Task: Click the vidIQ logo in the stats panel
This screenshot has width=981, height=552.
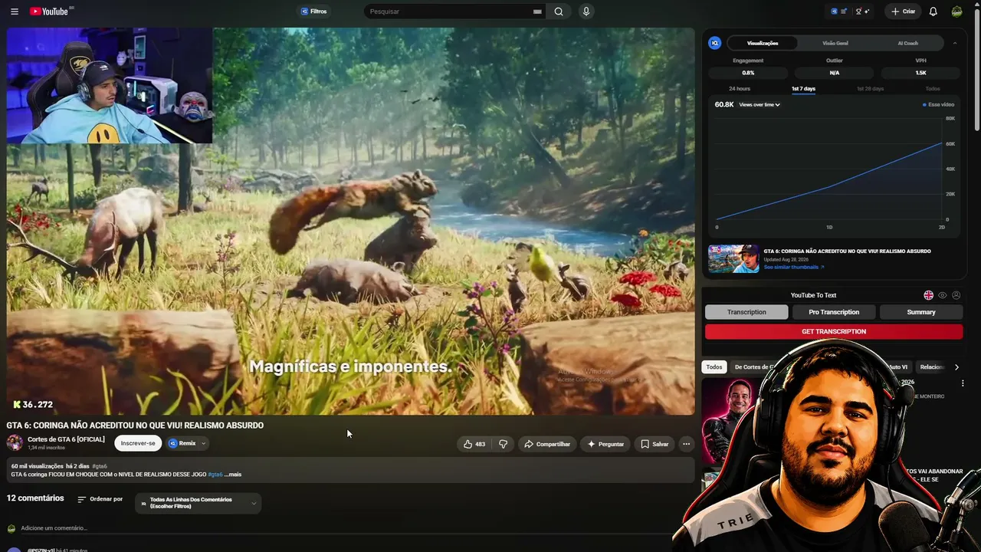Action: click(x=715, y=43)
